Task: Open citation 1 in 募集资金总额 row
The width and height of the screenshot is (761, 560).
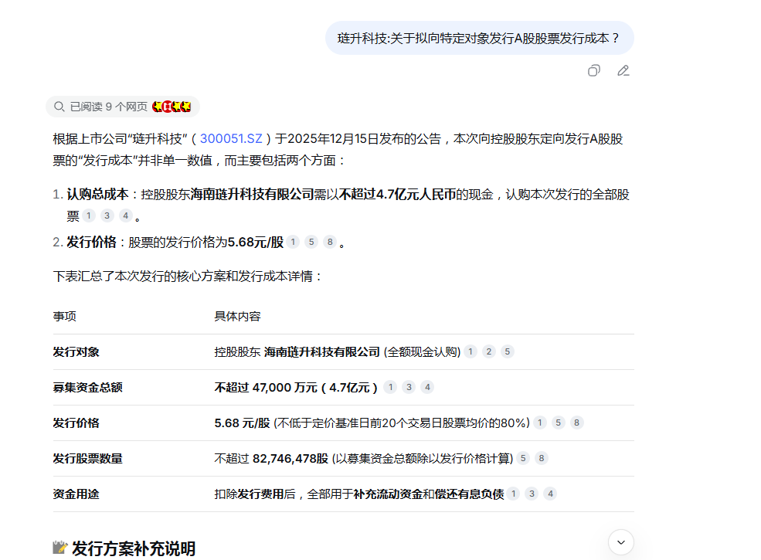Action: [390, 387]
